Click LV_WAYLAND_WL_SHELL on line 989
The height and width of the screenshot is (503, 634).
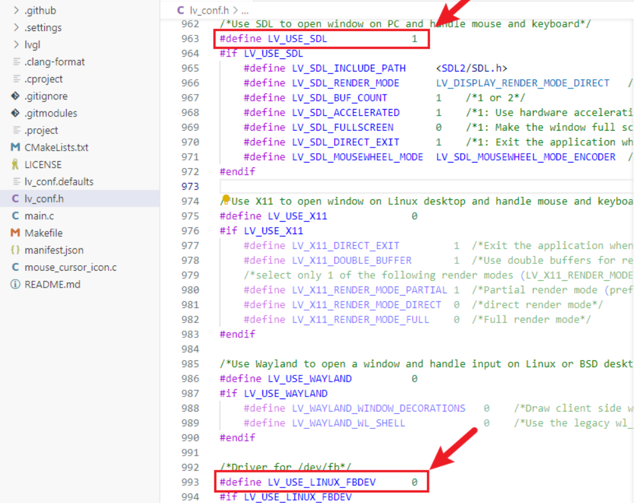(348, 423)
